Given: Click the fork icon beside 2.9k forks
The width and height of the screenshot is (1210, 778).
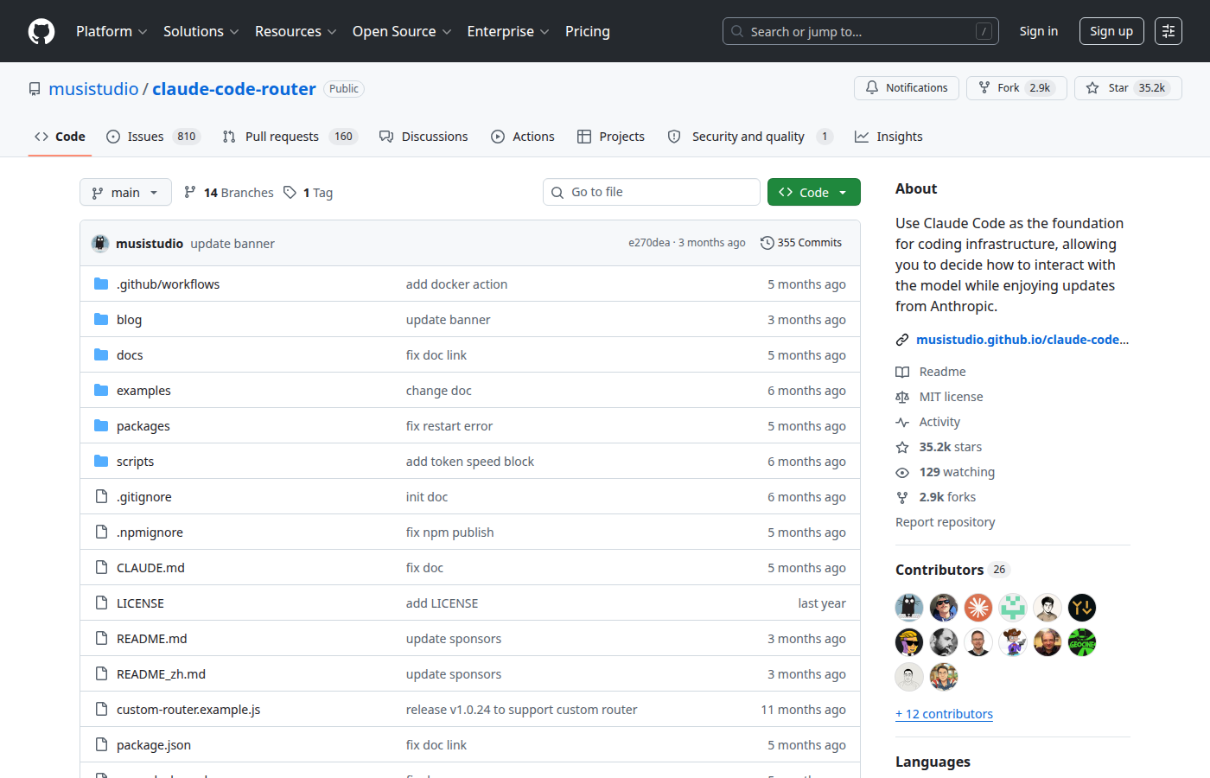Looking at the screenshot, I should point(902,497).
